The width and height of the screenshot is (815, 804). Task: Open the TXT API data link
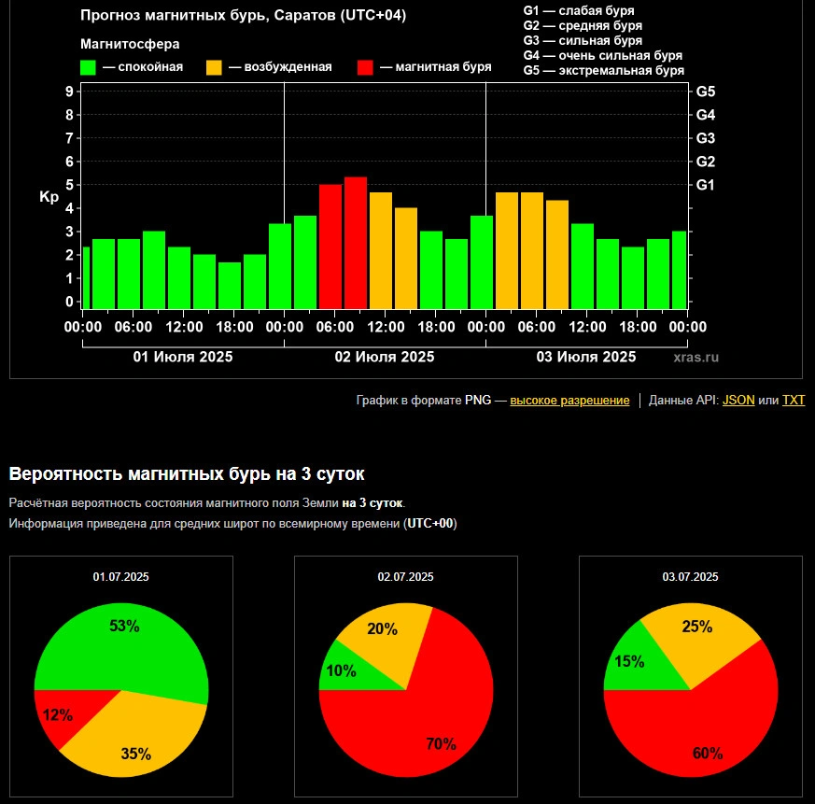point(793,401)
